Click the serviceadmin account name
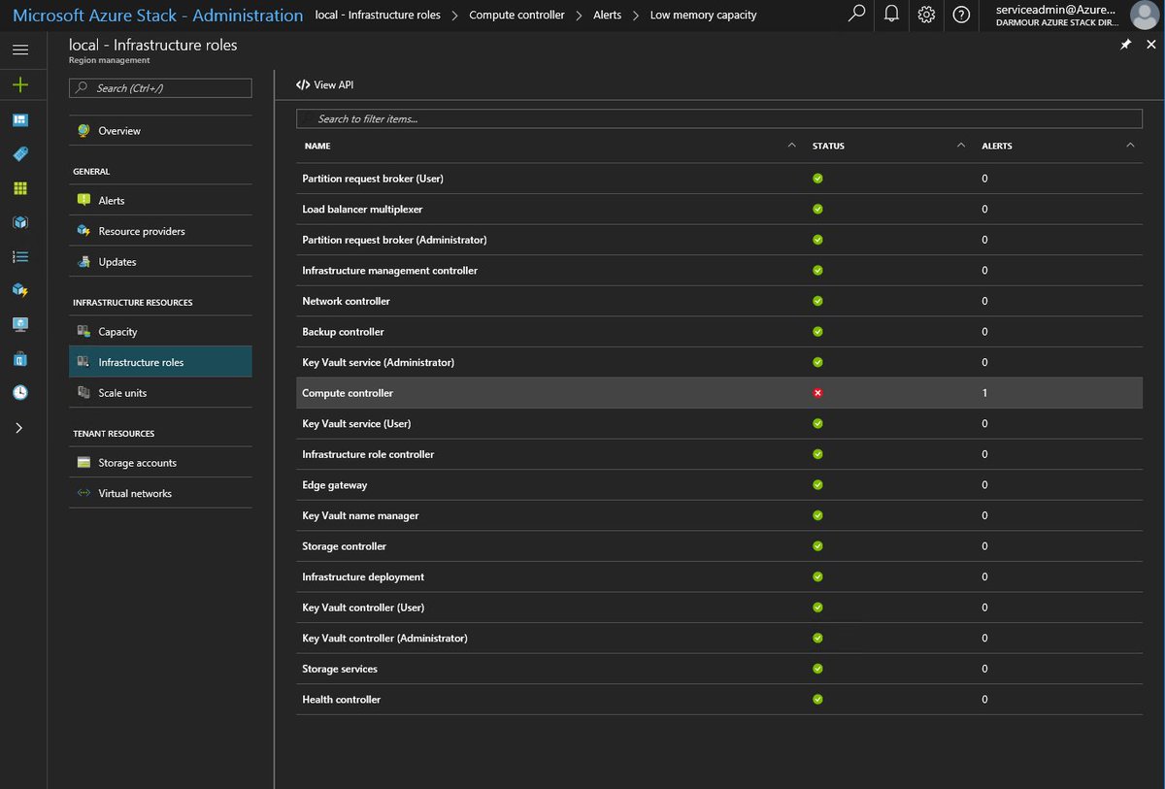This screenshot has width=1165, height=789. click(1056, 9)
